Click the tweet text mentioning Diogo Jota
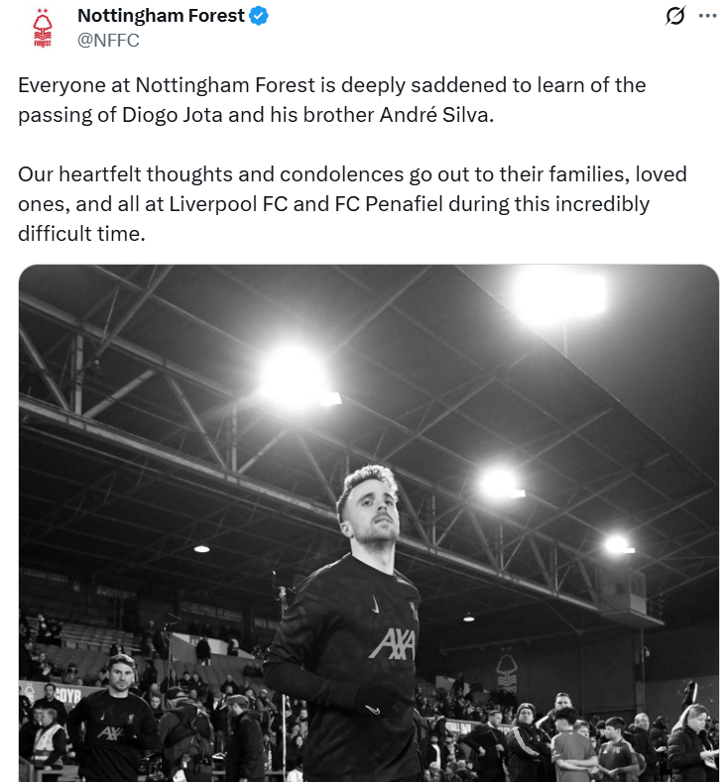 click(x=332, y=100)
